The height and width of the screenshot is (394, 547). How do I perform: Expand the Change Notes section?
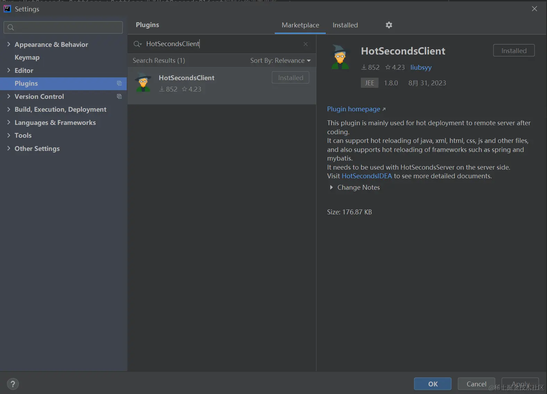coord(331,187)
